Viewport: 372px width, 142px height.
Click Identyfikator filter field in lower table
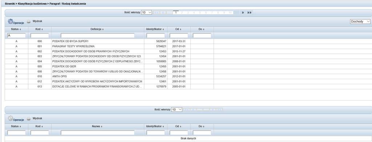[x=155, y=133]
